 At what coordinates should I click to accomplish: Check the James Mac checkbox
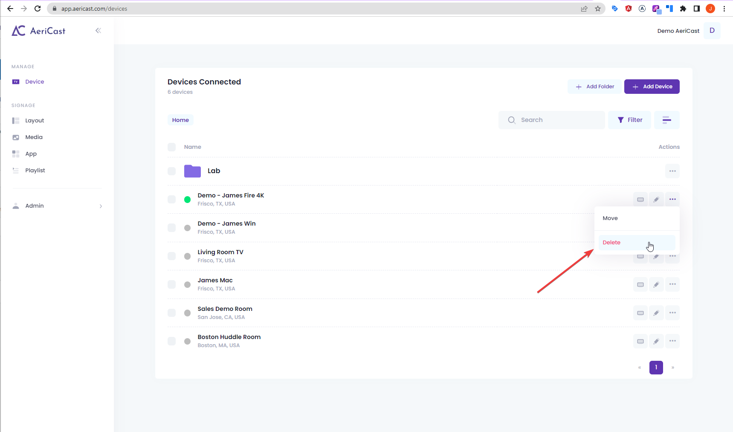(x=171, y=284)
